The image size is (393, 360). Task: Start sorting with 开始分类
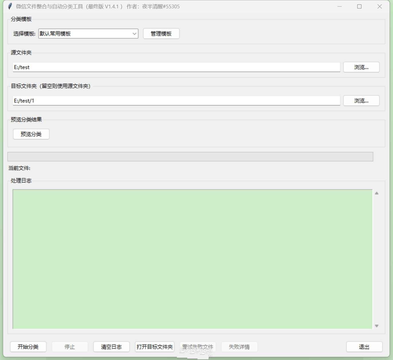[28, 347]
